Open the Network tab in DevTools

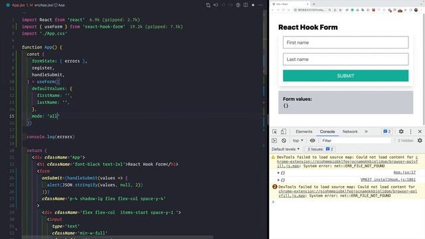tap(350, 131)
